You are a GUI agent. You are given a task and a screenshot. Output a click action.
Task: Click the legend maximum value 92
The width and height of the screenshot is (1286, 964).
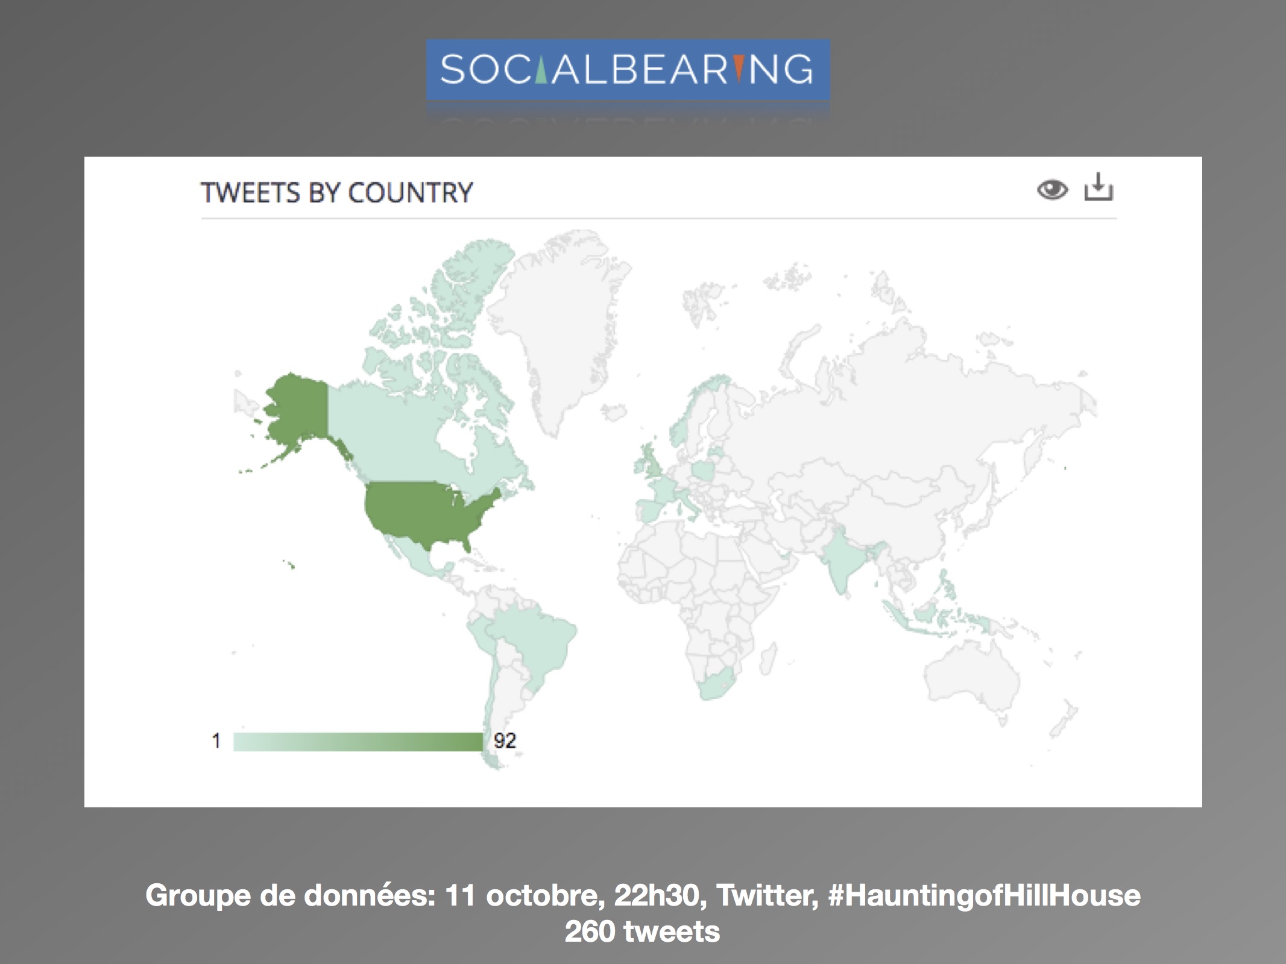click(505, 740)
